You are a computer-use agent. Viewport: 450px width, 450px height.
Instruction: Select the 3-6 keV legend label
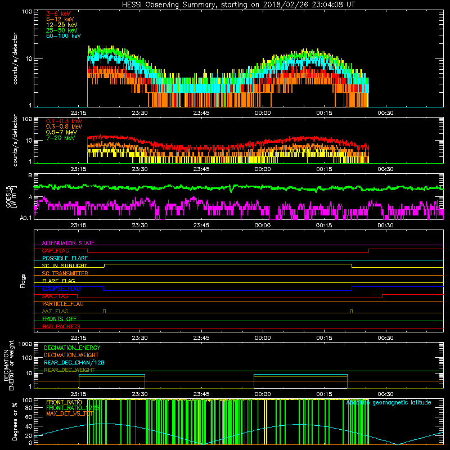(58, 13)
